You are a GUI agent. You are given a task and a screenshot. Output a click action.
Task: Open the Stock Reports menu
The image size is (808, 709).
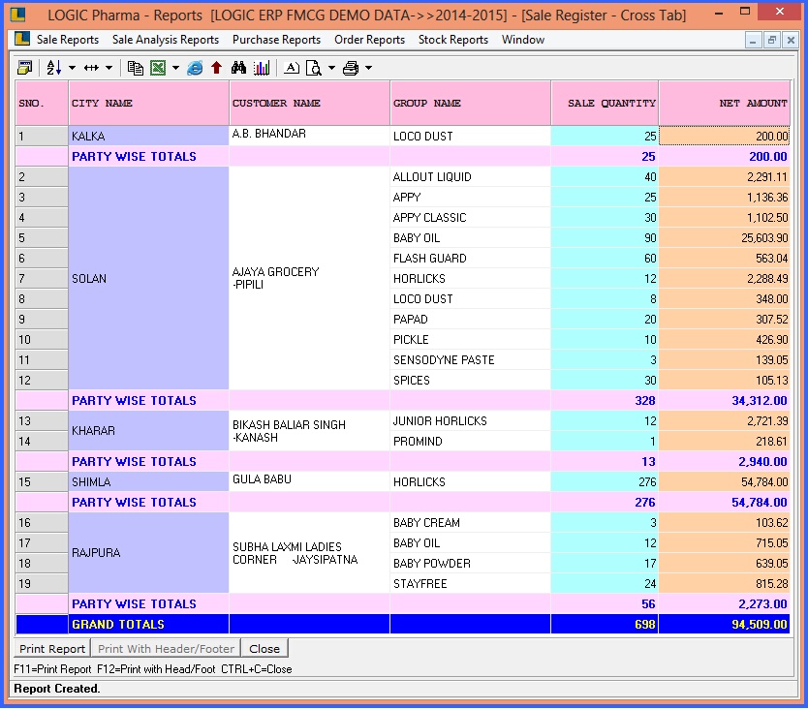click(452, 40)
